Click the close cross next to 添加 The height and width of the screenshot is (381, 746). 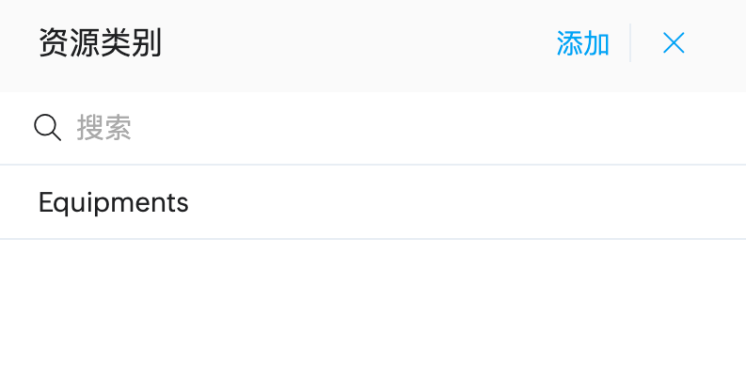coord(674,43)
